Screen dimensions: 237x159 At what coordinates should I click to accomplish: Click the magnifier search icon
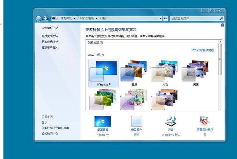click(222, 18)
